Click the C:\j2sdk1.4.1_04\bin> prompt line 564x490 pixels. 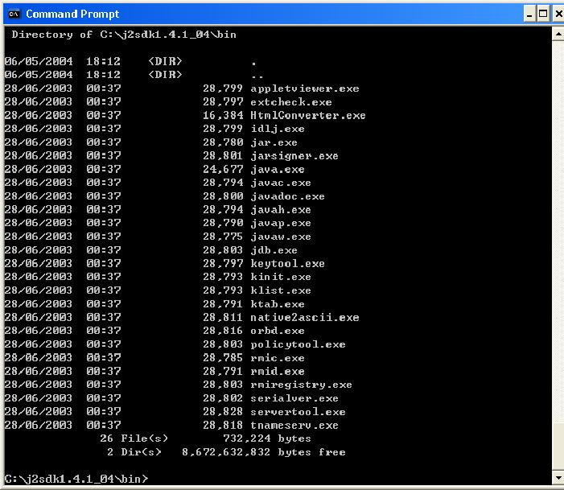pyautogui.click(x=76, y=480)
